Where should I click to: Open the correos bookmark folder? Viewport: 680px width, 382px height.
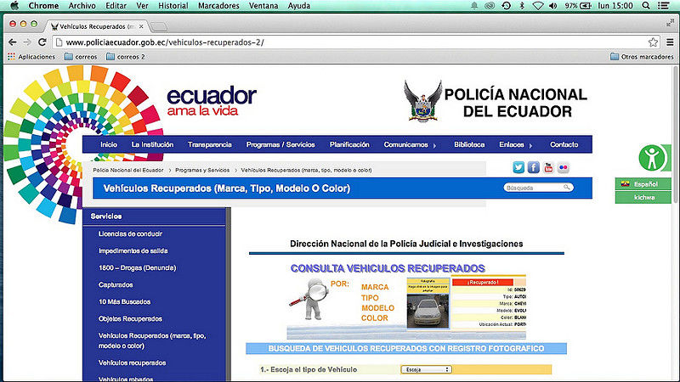tap(81, 57)
